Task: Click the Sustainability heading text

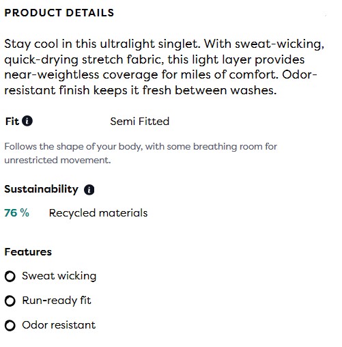Action: point(41,189)
